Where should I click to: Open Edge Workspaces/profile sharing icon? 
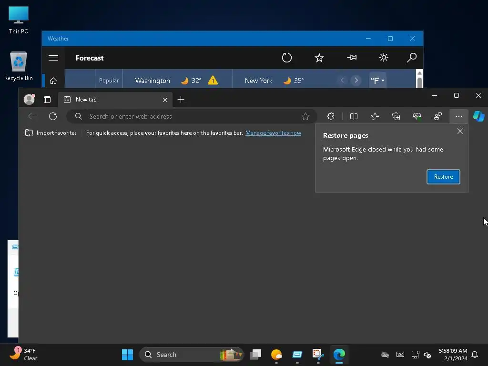[x=438, y=116]
